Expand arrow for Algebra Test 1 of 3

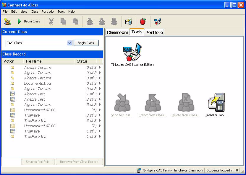coord(100,94)
